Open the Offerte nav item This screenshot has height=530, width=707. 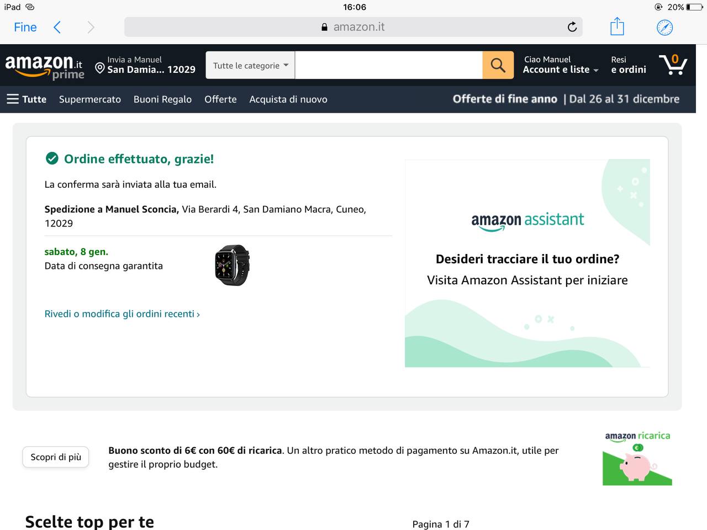220,99
